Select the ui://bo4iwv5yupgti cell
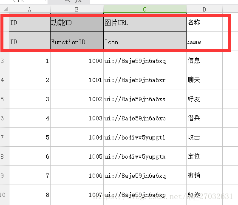The height and width of the screenshot is (205, 238). click(x=145, y=137)
